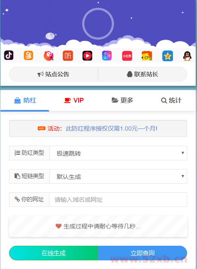Image resolution: width=197 pixels, height=269 pixels.
Task: Focus the 请输入域名或网址 input field
Action: point(118,200)
